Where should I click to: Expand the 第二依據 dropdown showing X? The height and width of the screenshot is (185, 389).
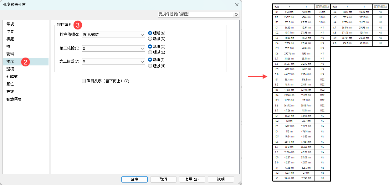click(x=113, y=49)
